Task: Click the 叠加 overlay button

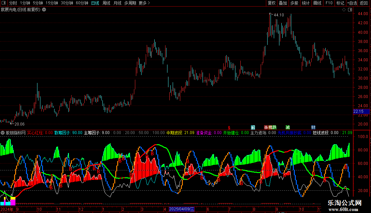Action: (283, 3)
